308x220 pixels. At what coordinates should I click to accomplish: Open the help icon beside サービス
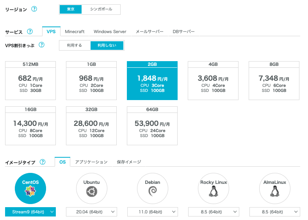click(30, 32)
